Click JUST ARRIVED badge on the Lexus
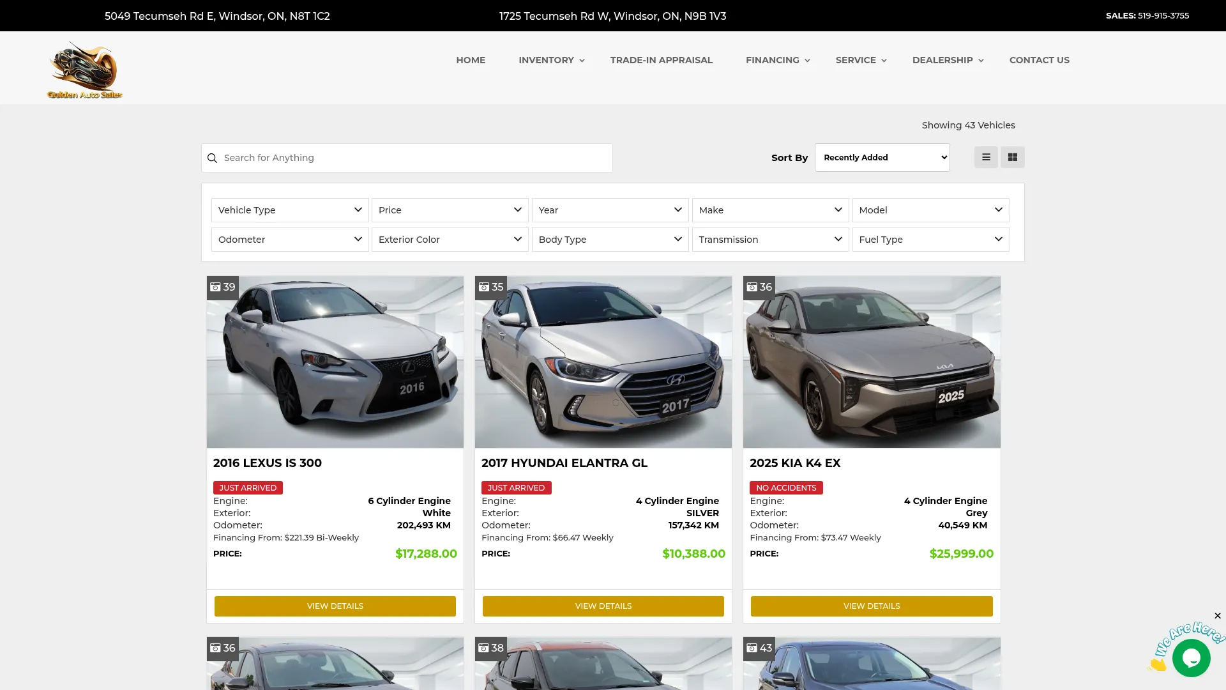Viewport: 1226px width, 690px height. (x=248, y=488)
